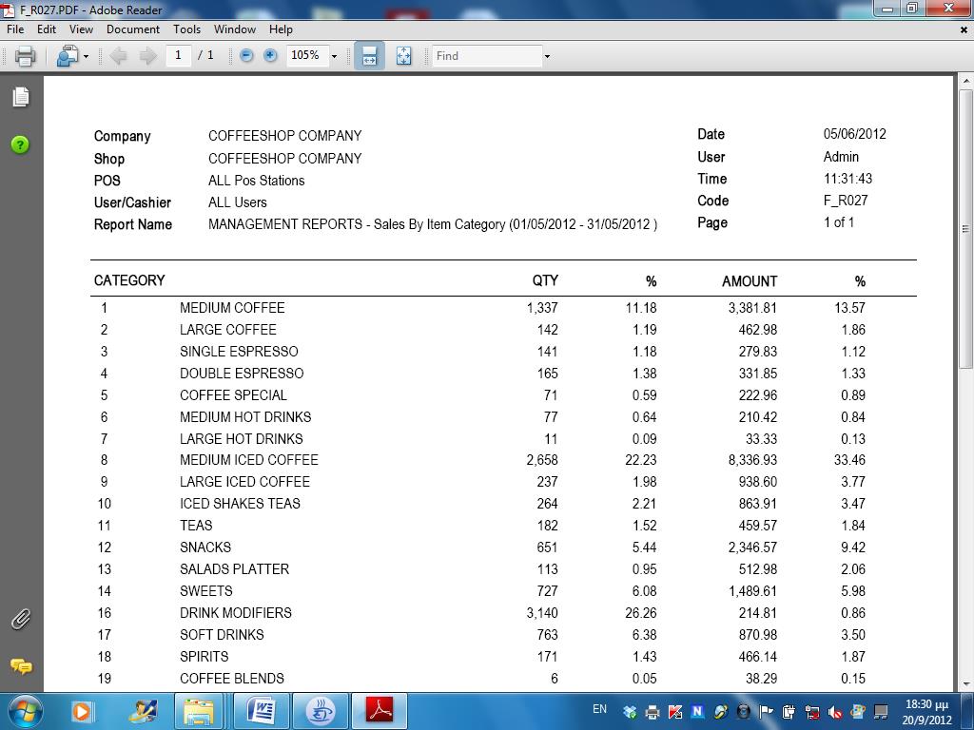974x730 pixels.
Task: Click the MEDIUM ICED COFFEE category name
Action: point(249,460)
